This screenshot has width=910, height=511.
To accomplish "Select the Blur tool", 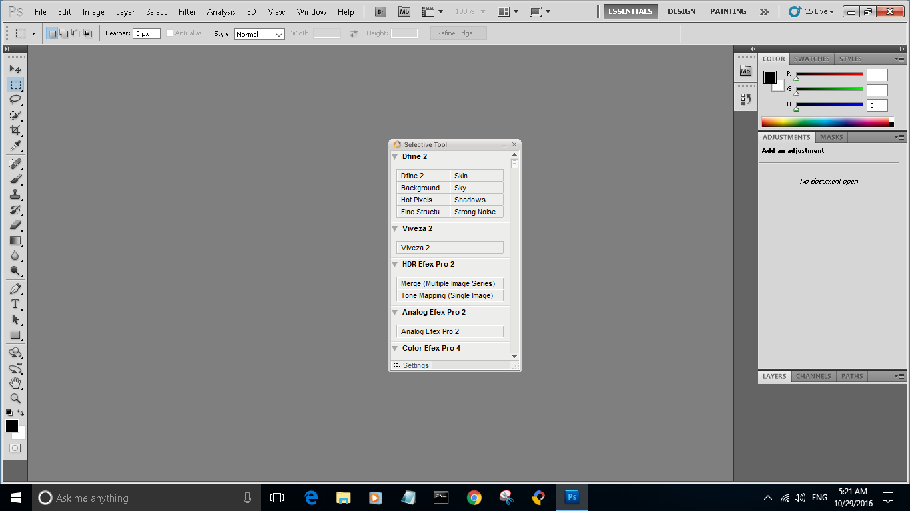I will pos(15,255).
